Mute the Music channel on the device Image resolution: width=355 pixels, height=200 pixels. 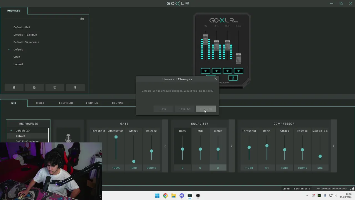[227, 71]
